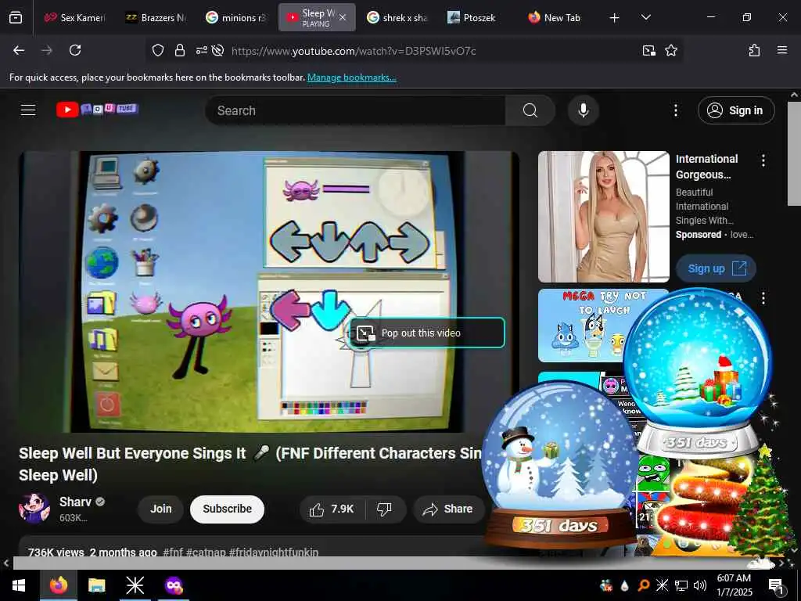Viewport: 801px width, 601px height.
Task: Open the Manage bookmarks link
Action: [351, 77]
